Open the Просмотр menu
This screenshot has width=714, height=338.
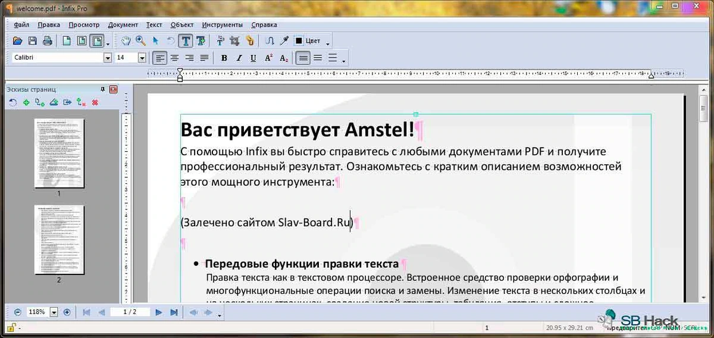(x=84, y=25)
